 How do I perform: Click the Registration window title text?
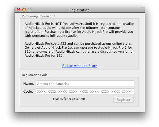[x=79, y=10]
